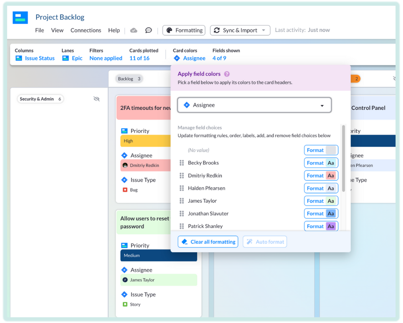
Task: Open Filters via None applied link
Action: pos(106,58)
